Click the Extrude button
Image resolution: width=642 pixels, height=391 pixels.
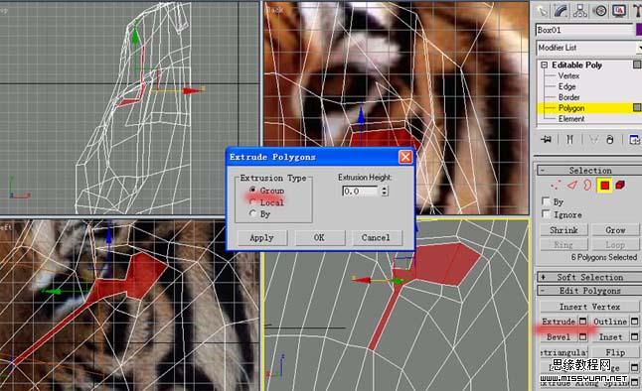pyautogui.click(x=559, y=322)
